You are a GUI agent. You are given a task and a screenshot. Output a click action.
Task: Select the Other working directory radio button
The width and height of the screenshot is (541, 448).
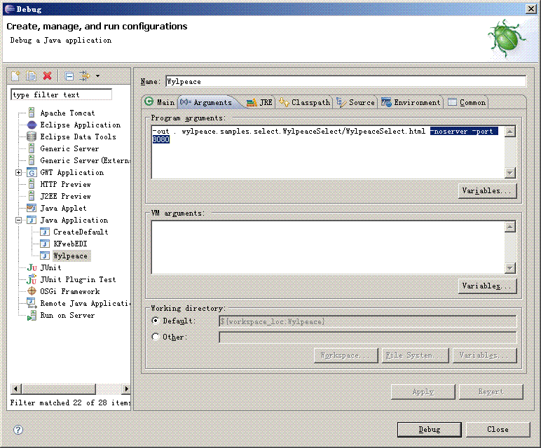[156, 337]
